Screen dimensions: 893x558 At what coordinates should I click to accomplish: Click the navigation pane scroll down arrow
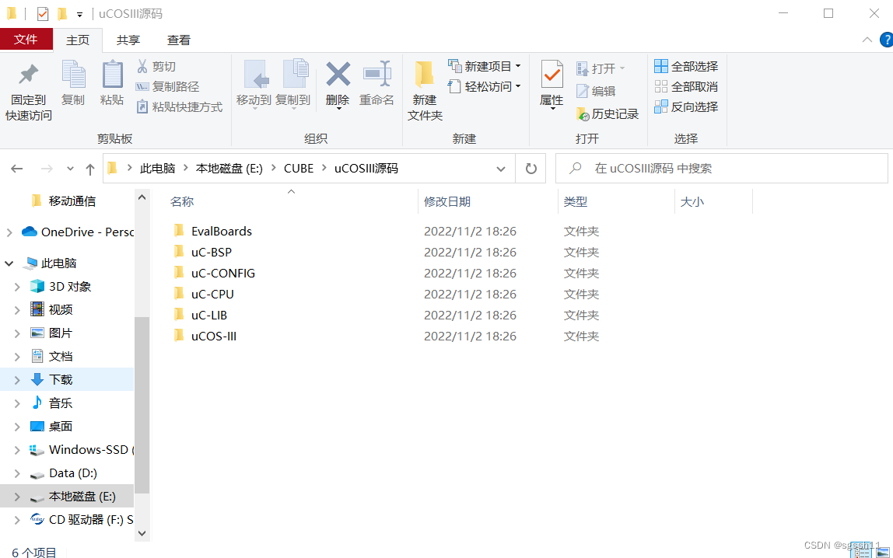pyautogui.click(x=142, y=534)
